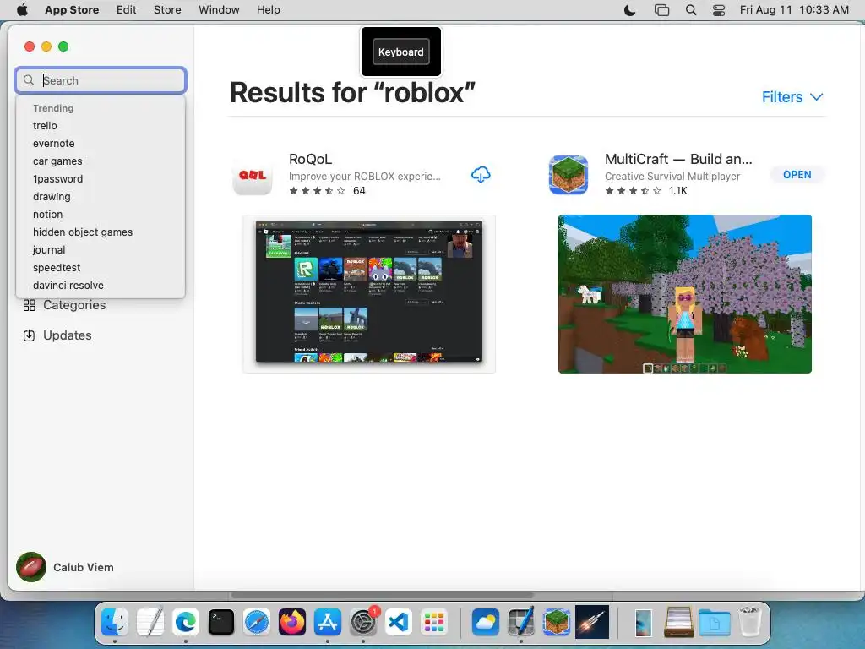Open the RoQoL app title
865x649 pixels.
[x=311, y=159]
